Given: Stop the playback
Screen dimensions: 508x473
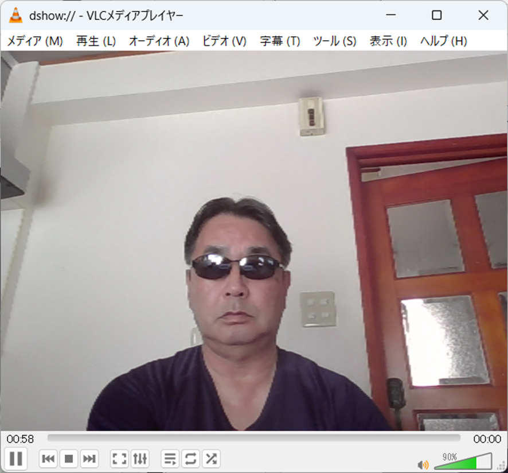Looking at the screenshot, I should tap(69, 459).
